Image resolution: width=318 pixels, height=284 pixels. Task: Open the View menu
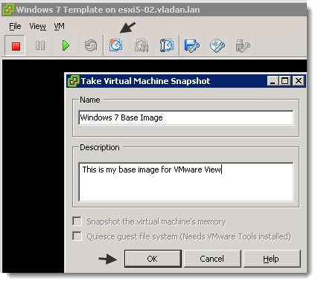tap(37, 26)
